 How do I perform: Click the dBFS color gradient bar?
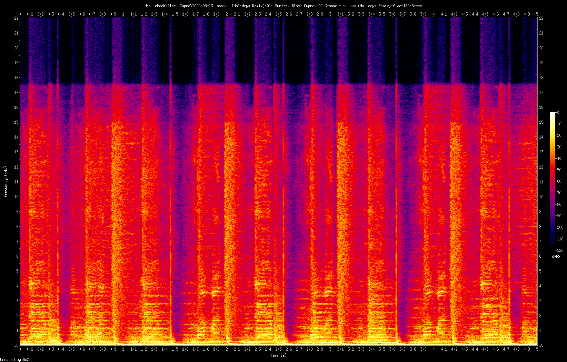[x=553, y=181]
